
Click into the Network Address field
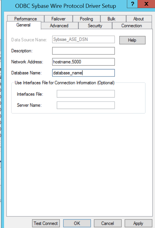point(83,62)
